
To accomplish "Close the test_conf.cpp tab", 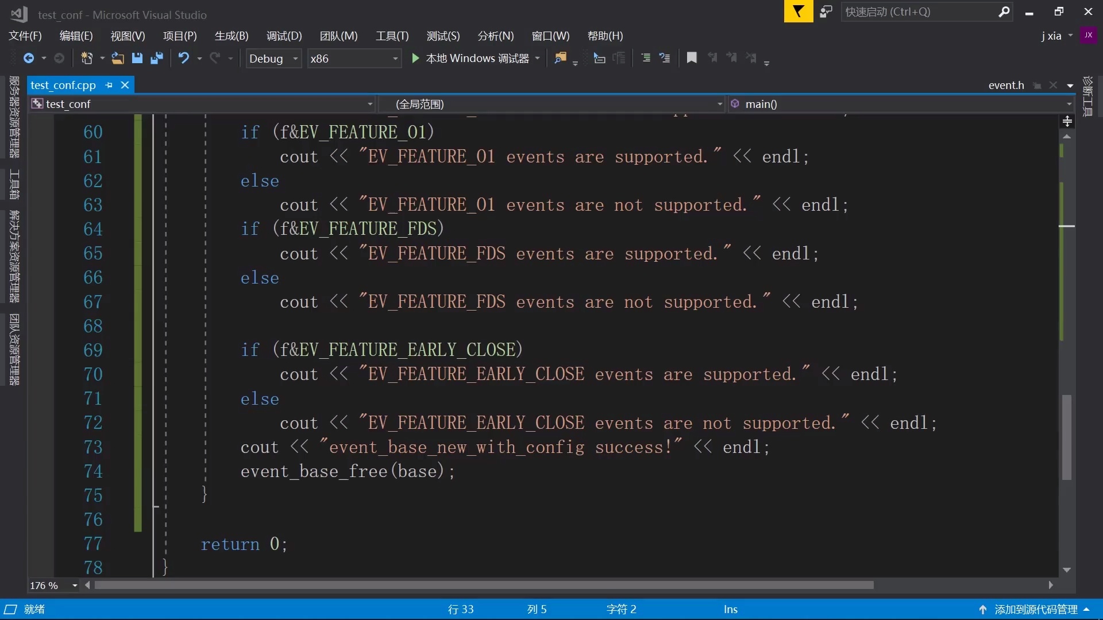I will coord(125,85).
